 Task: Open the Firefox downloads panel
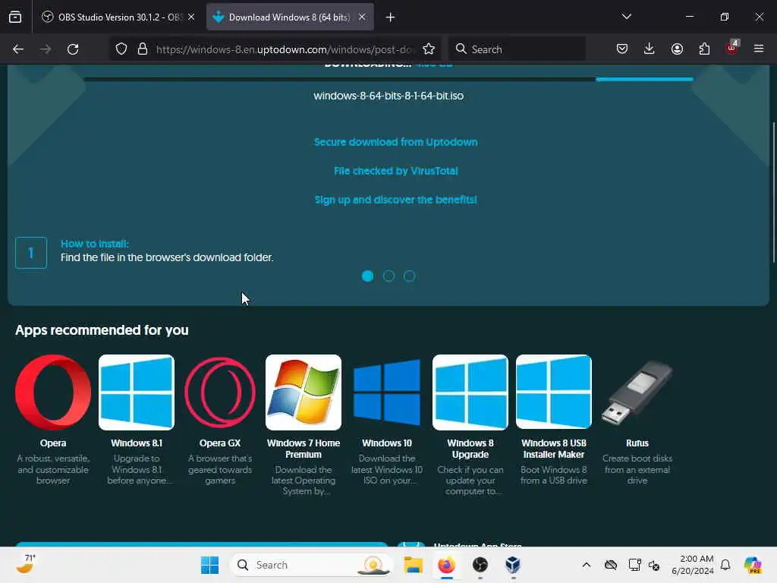[x=650, y=49]
